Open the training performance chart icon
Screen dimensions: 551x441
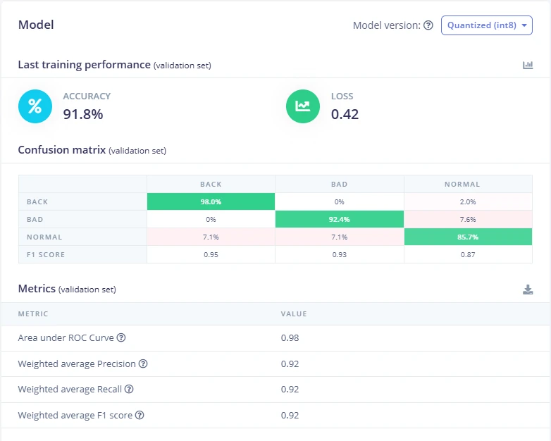[528, 65]
